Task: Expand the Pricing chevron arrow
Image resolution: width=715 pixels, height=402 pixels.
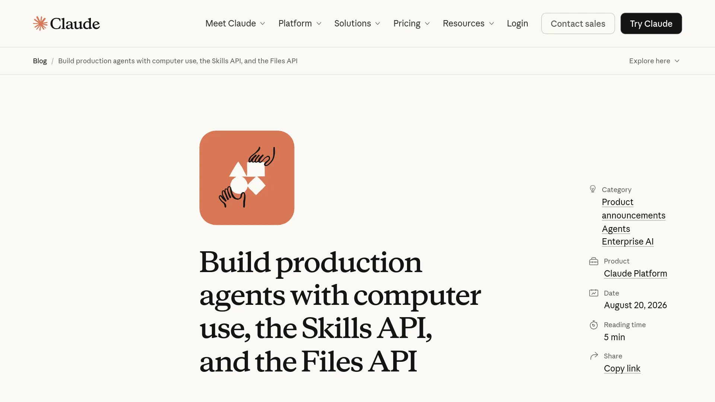Action: pos(427,23)
